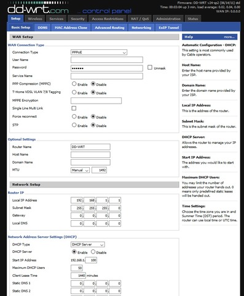
Task: Open the Services tab
Action: 57,18
